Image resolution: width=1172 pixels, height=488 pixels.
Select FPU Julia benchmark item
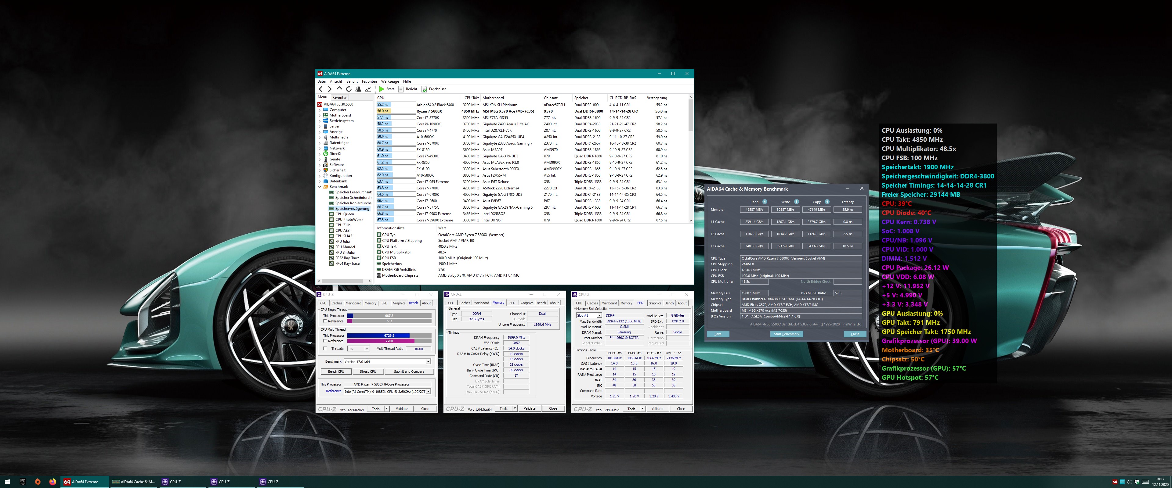(x=339, y=242)
